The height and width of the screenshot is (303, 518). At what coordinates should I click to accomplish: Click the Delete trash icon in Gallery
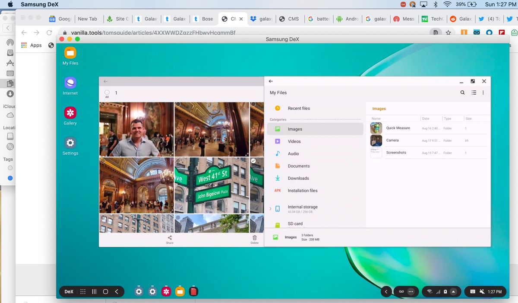(255, 238)
